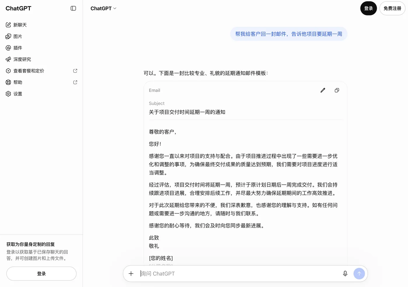Image resolution: width=408 pixels, height=287 pixels.
Task: Click the user message about 项目要延期一周
Action: click(x=289, y=34)
